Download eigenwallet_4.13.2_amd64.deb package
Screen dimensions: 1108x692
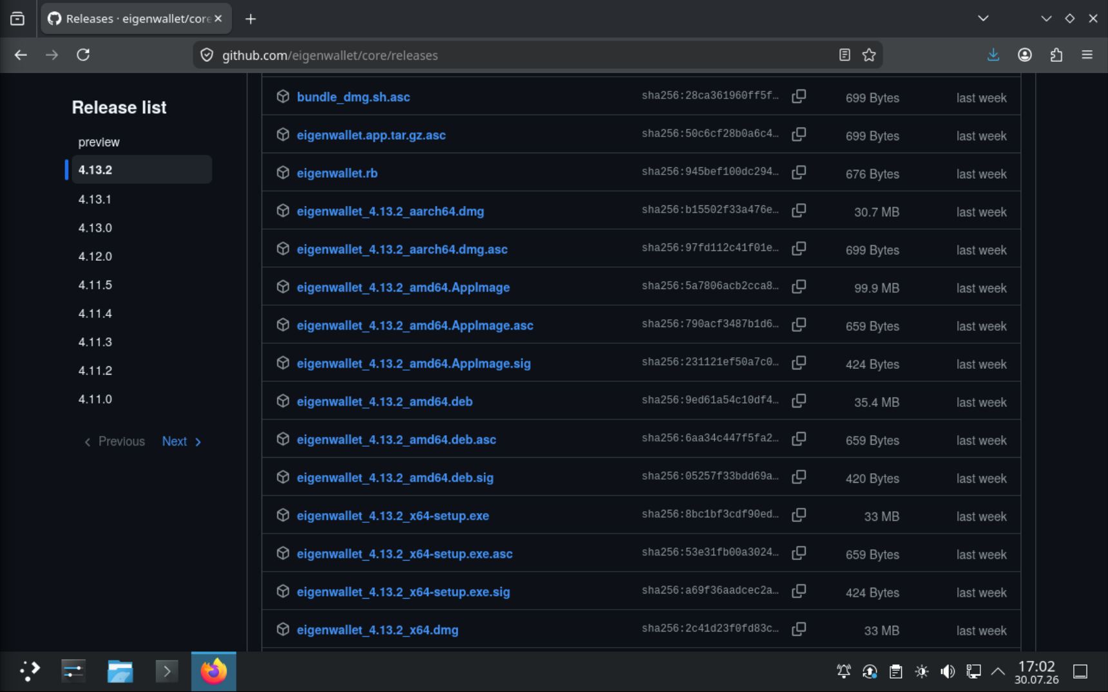pos(385,401)
